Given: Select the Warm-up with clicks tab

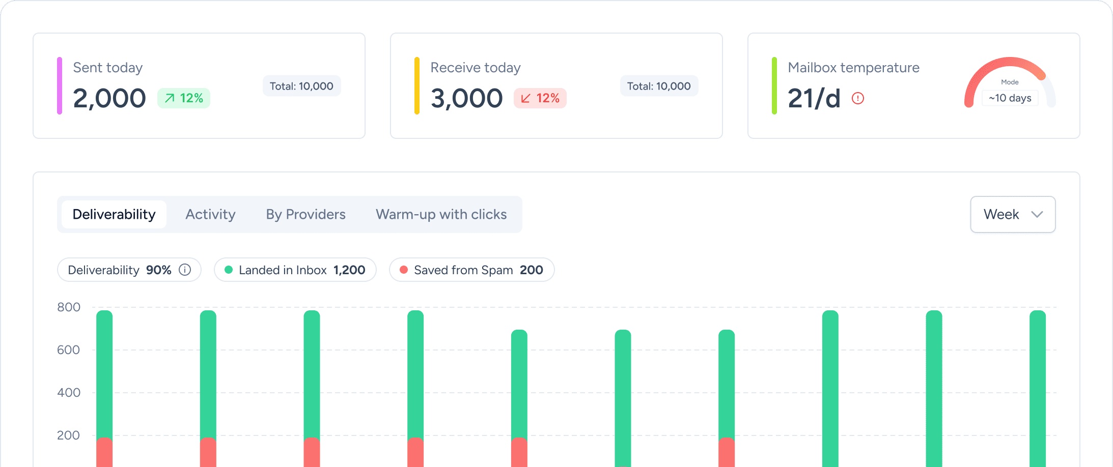Looking at the screenshot, I should [x=441, y=214].
